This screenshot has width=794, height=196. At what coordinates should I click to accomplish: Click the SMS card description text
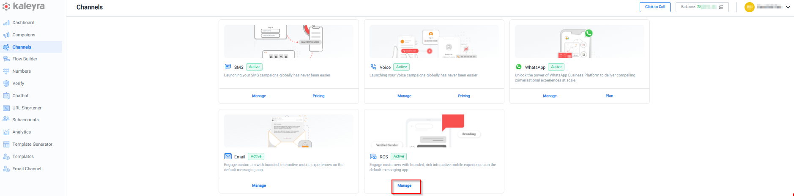point(277,75)
